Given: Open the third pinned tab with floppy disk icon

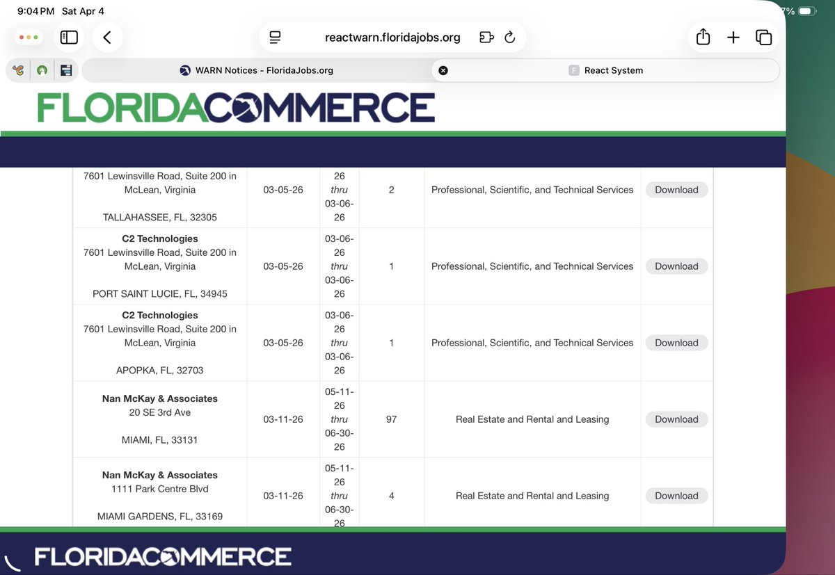Looking at the screenshot, I should coord(66,70).
